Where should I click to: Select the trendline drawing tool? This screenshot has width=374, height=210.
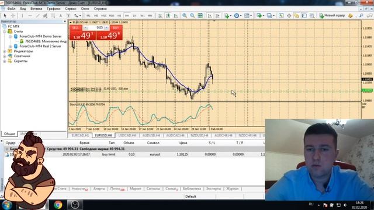tap(37, 16)
